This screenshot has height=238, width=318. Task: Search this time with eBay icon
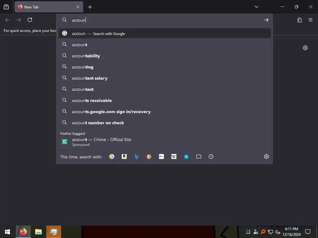(161, 156)
